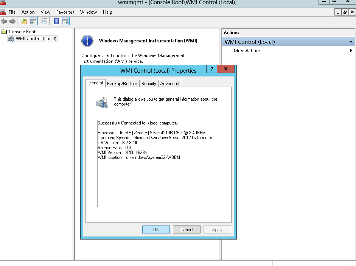Click the Back arrow toolbar icon
356x266 pixels.
click(4, 22)
